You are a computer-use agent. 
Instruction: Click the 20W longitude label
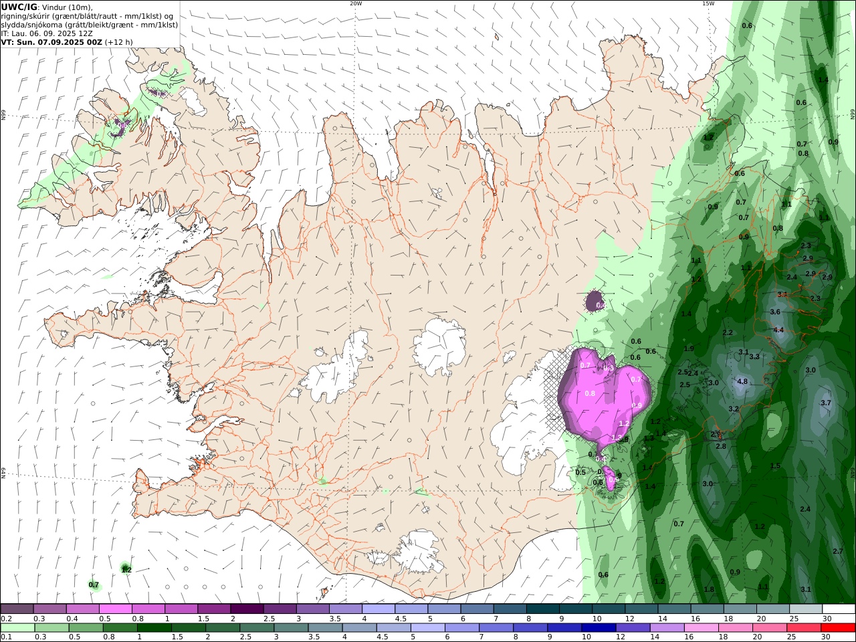coord(356,3)
